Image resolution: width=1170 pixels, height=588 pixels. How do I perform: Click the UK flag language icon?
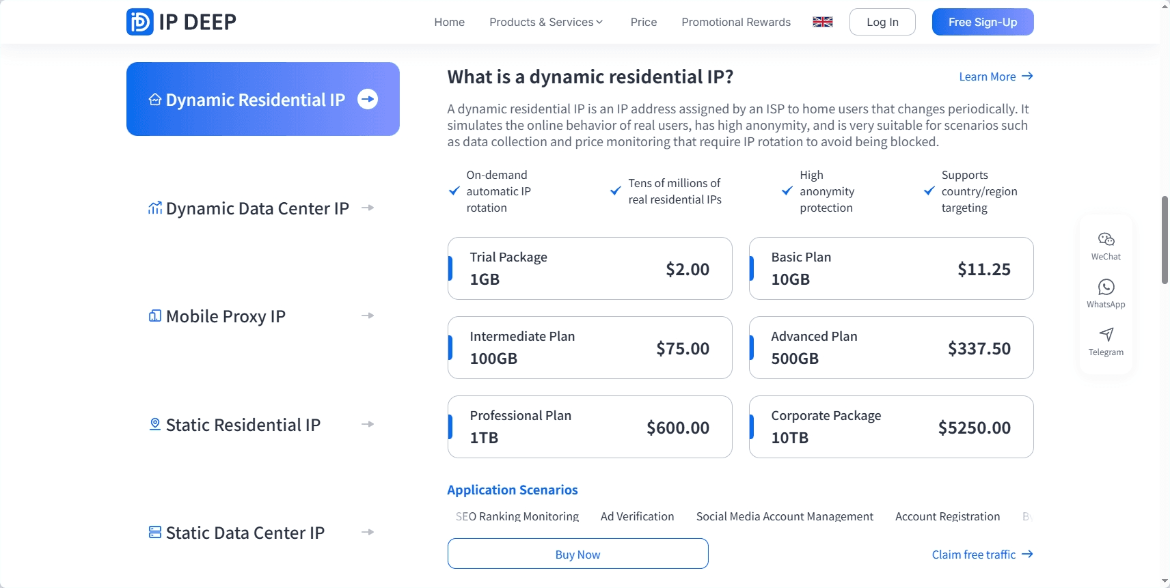(822, 21)
